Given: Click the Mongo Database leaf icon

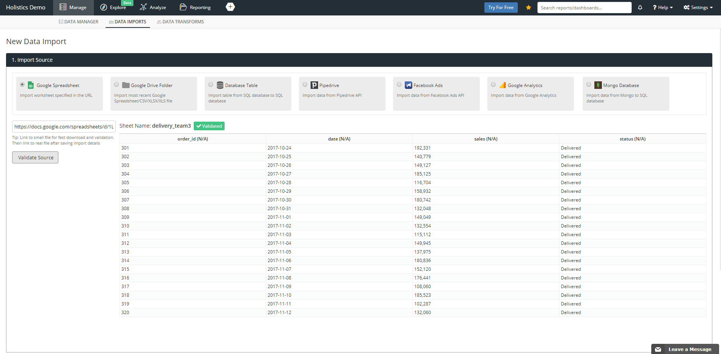Looking at the screenshot, I should 598,85.
